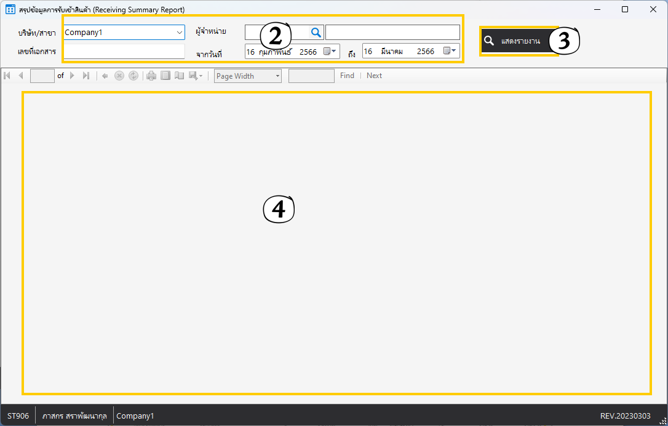Screen dimensions: 668x426
Task: Click the refresh report icon
Action: (x=133, y=76)
